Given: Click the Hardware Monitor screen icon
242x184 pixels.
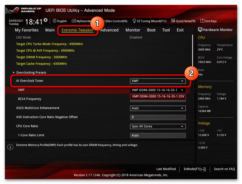Looking at the screenshot, I should tap(200, 30).
